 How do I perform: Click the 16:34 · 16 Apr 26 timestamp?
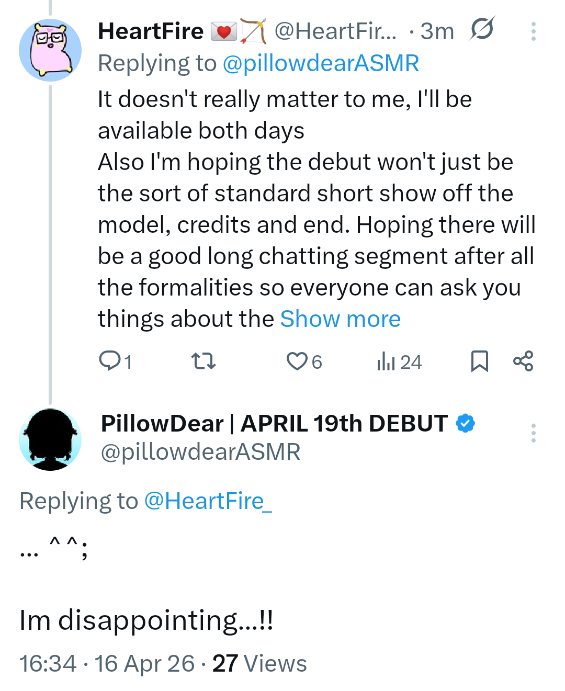coord(107,663)
